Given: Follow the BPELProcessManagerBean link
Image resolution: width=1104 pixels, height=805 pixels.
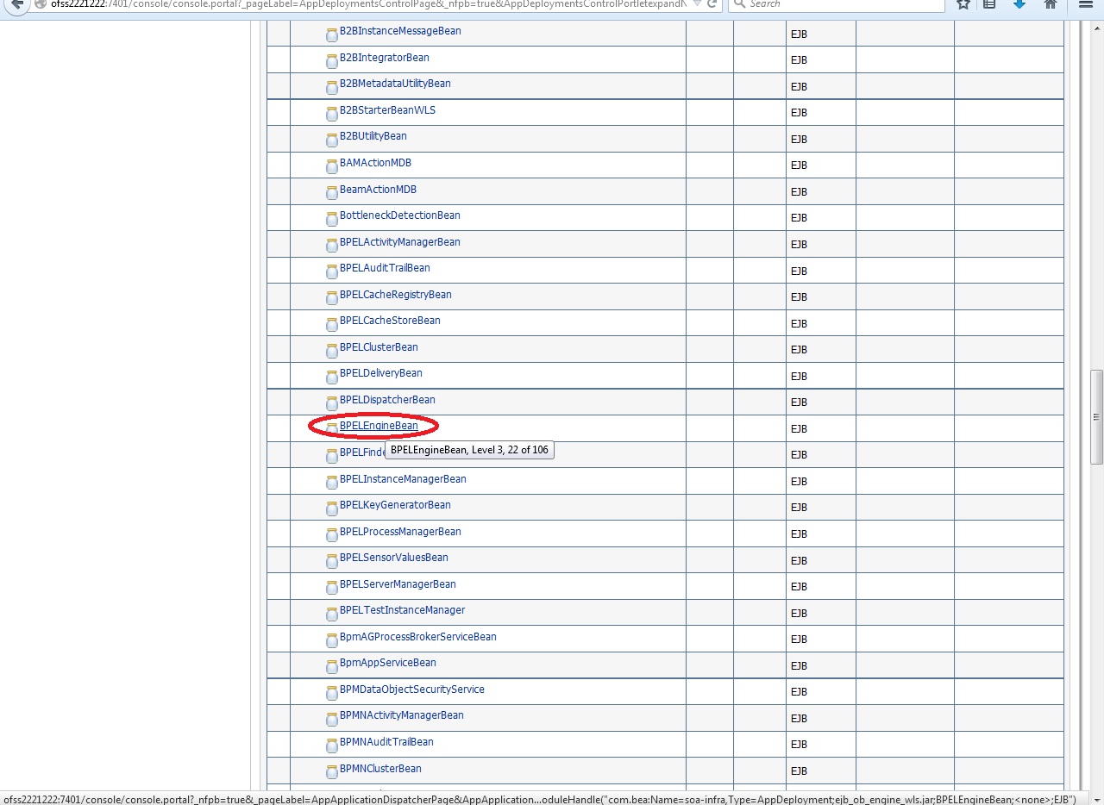Looking at the screenshot, I should tap(400, 532).
